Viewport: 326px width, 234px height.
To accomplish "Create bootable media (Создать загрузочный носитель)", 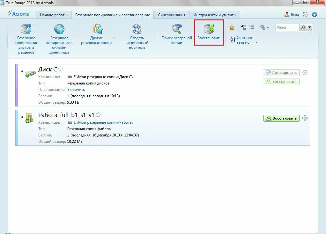I will tap(137, 37).
